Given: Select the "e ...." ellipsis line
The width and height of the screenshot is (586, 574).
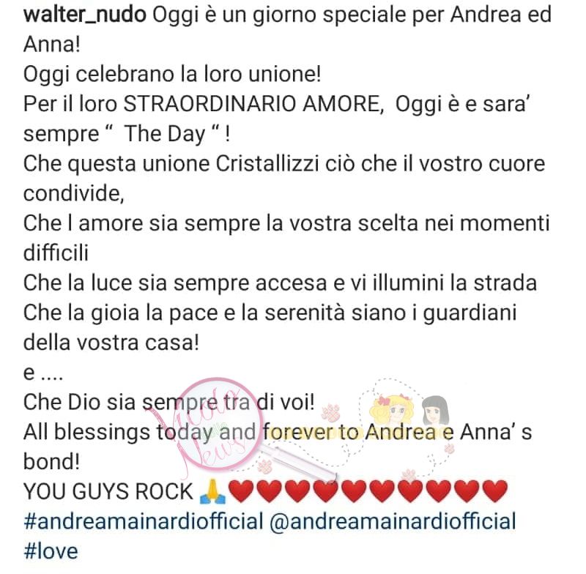Looking at the screenshot, I should coord(43,373).
